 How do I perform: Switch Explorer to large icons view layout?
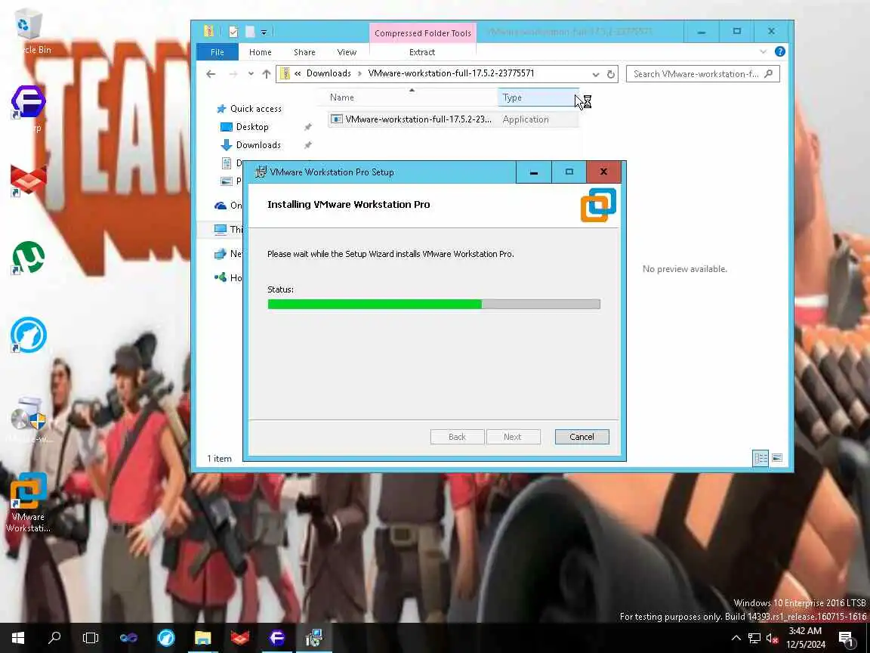coord(777,458)
